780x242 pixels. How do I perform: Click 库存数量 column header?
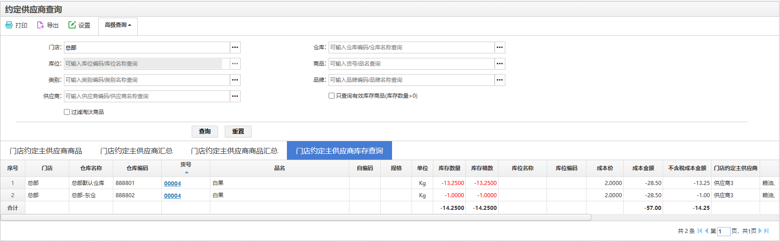449,168
